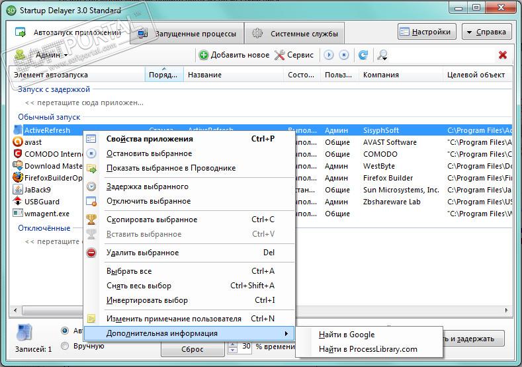The width and height of the screenshot is (522, 367).
Task: Click the Отключённые group heading
Action: click(44, 228)
